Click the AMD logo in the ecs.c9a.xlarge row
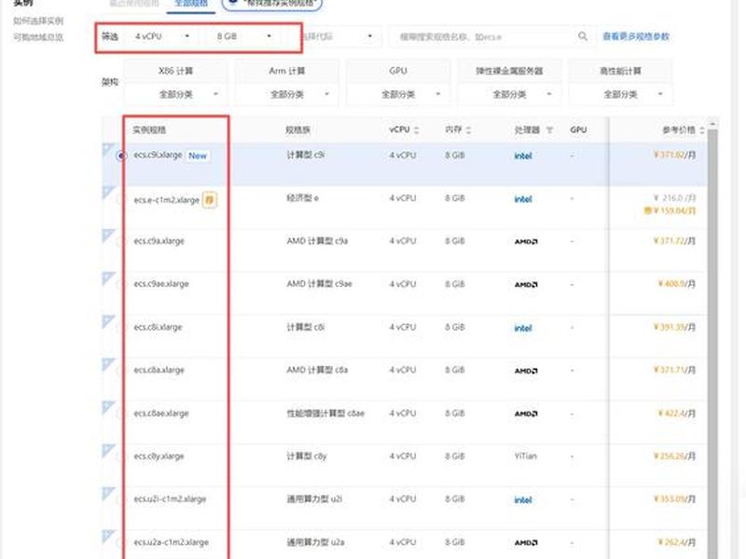Screen dimensions: 746x559 click(x=526, y=241)
